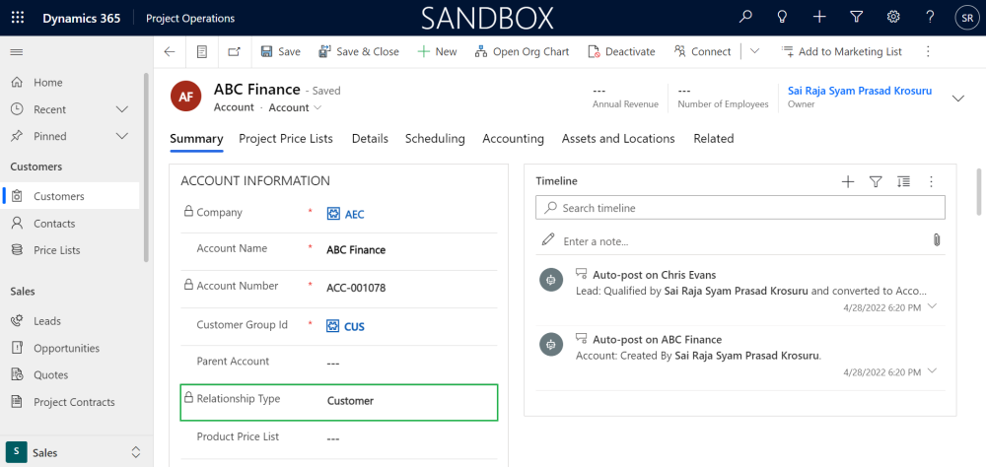This screenshot has height=467, width=986.
Task: Click Save & Close command
Action: point(359,51)
